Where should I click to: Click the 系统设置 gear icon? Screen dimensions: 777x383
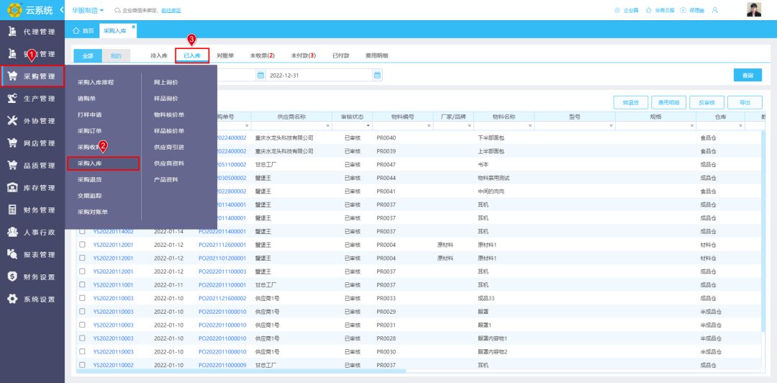tap(12, 299)
